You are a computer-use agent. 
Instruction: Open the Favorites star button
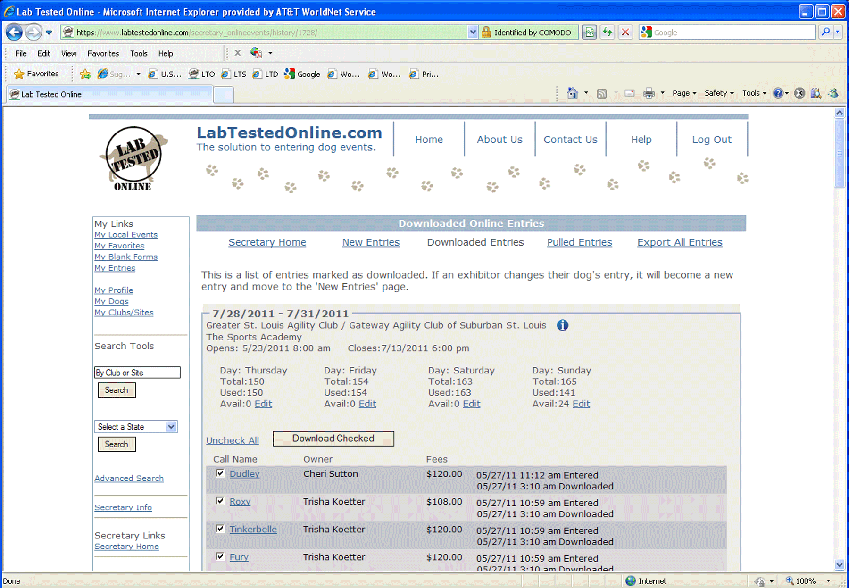click(36, 74)
